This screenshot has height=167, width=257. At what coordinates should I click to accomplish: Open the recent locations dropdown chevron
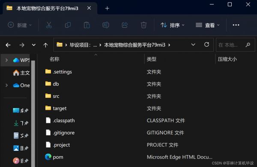pyautogui.click(x=33, y=45)
